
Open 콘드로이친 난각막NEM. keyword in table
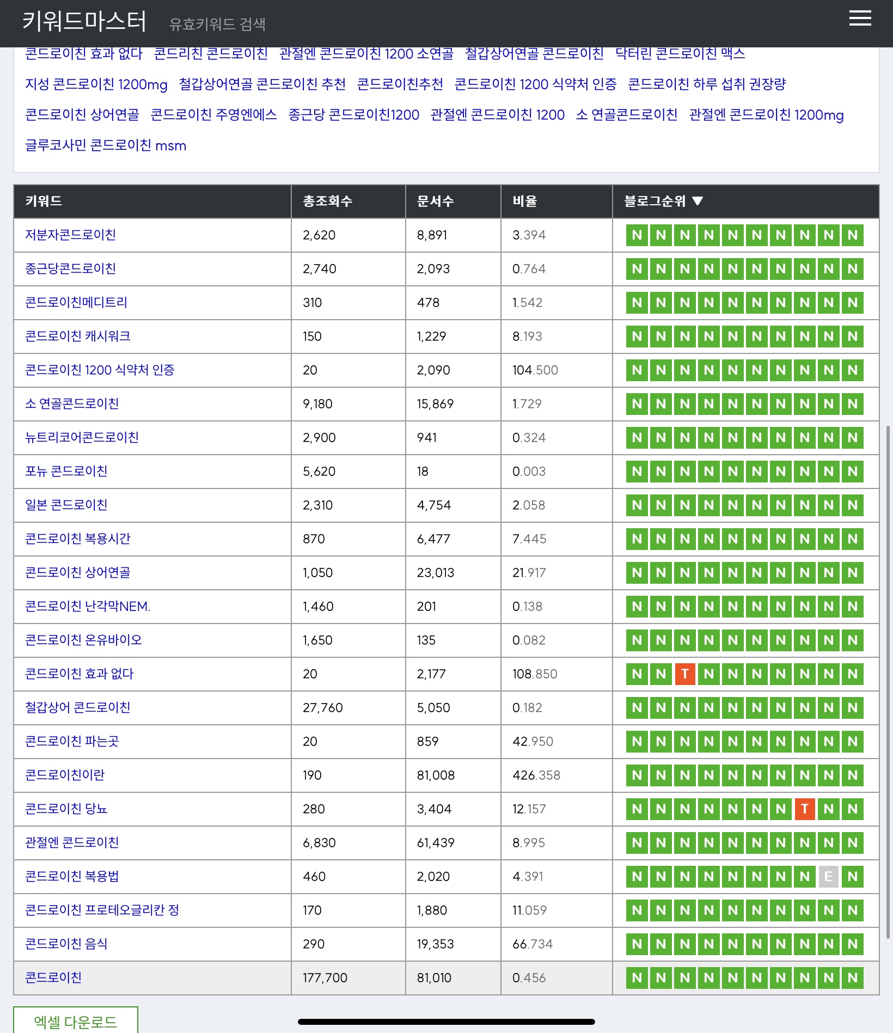(88, 606)
